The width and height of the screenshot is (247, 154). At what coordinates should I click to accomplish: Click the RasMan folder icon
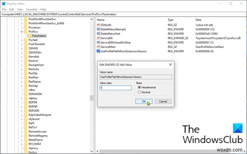coord(26,77)
